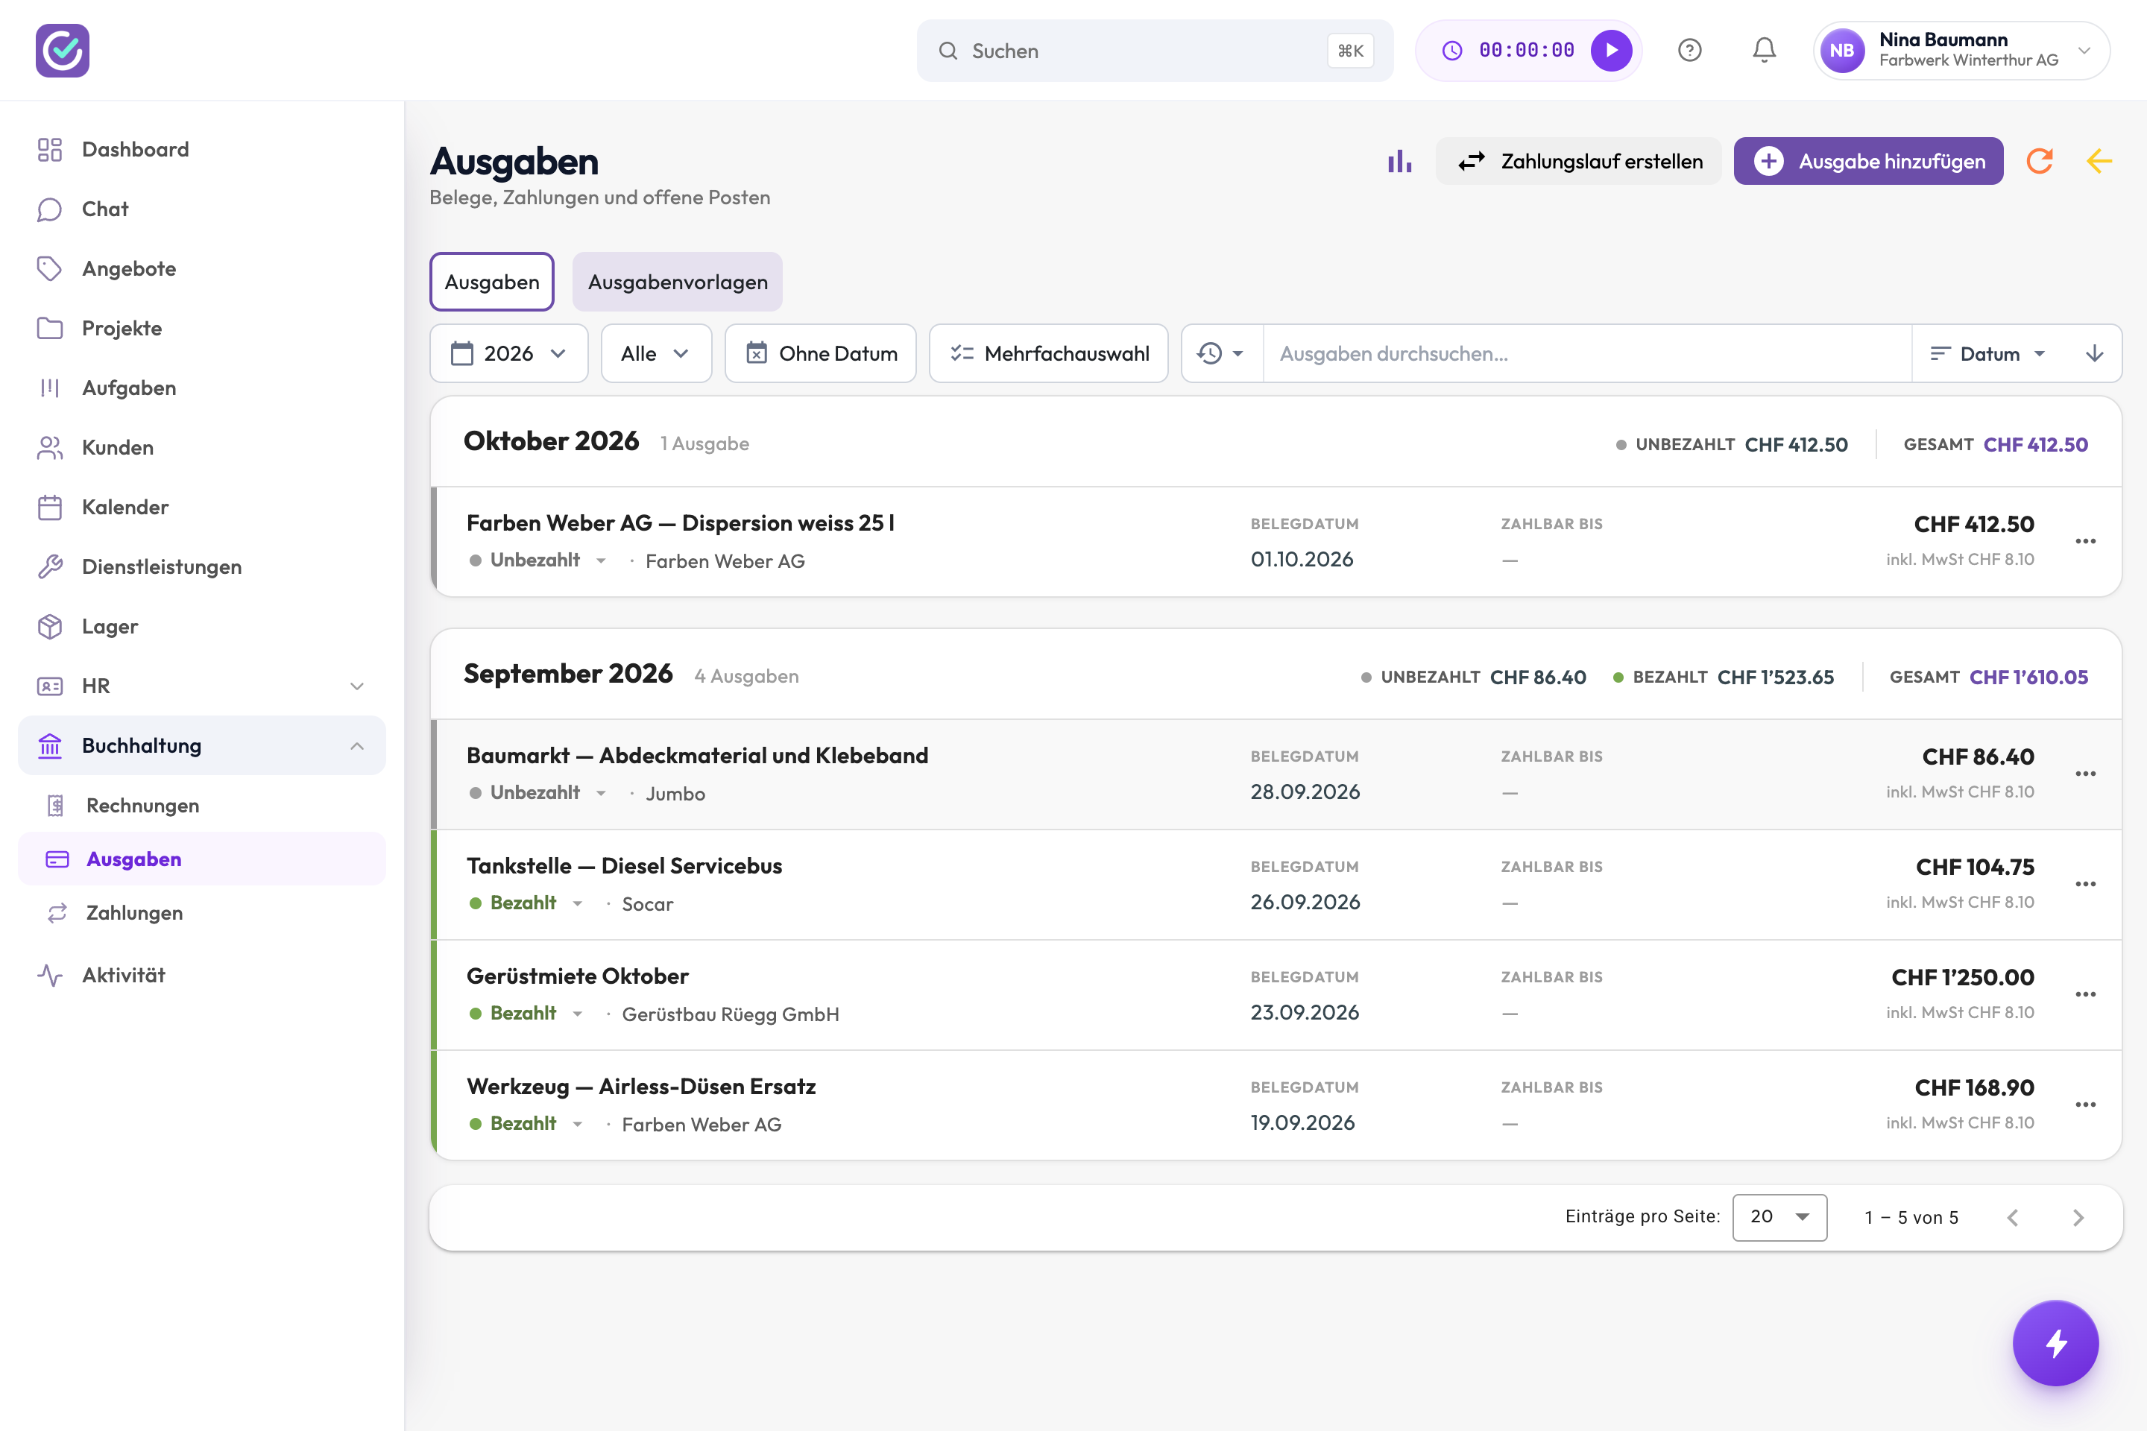The image size is (2147, 1431).
Task: Go back using the yellow arrow icon
Action: point(2099,162)
